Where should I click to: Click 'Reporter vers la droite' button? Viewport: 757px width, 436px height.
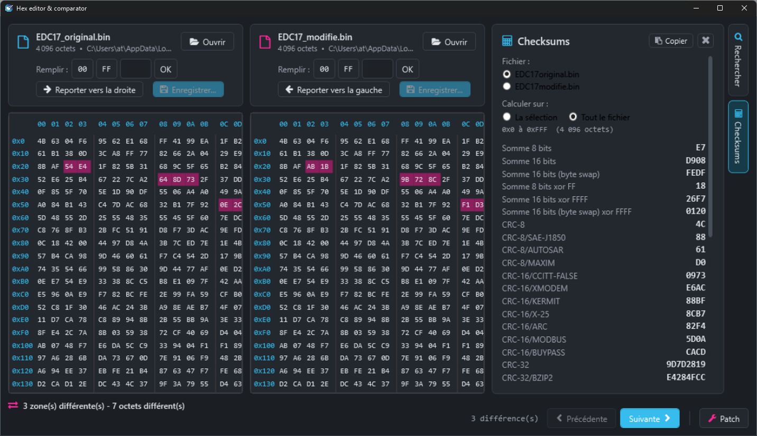tap(90, 89)
